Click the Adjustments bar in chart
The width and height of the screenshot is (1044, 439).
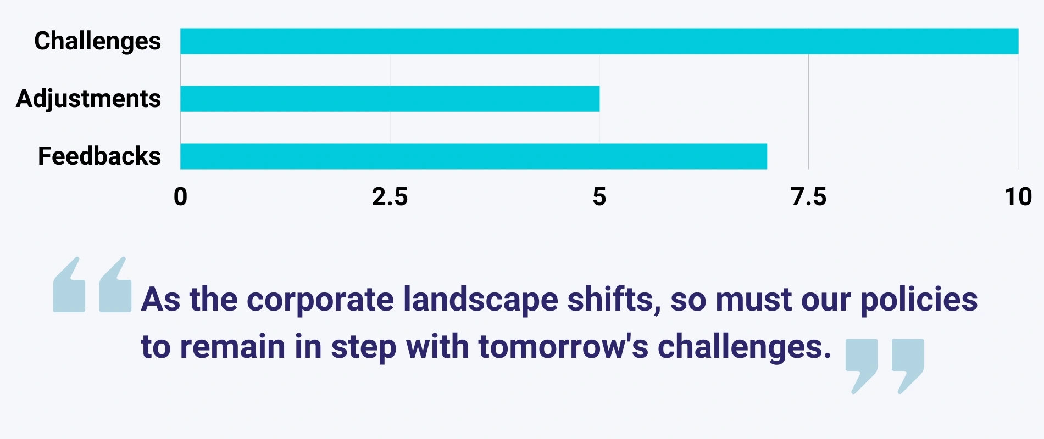pyautogui.click(x=390, y=99)
